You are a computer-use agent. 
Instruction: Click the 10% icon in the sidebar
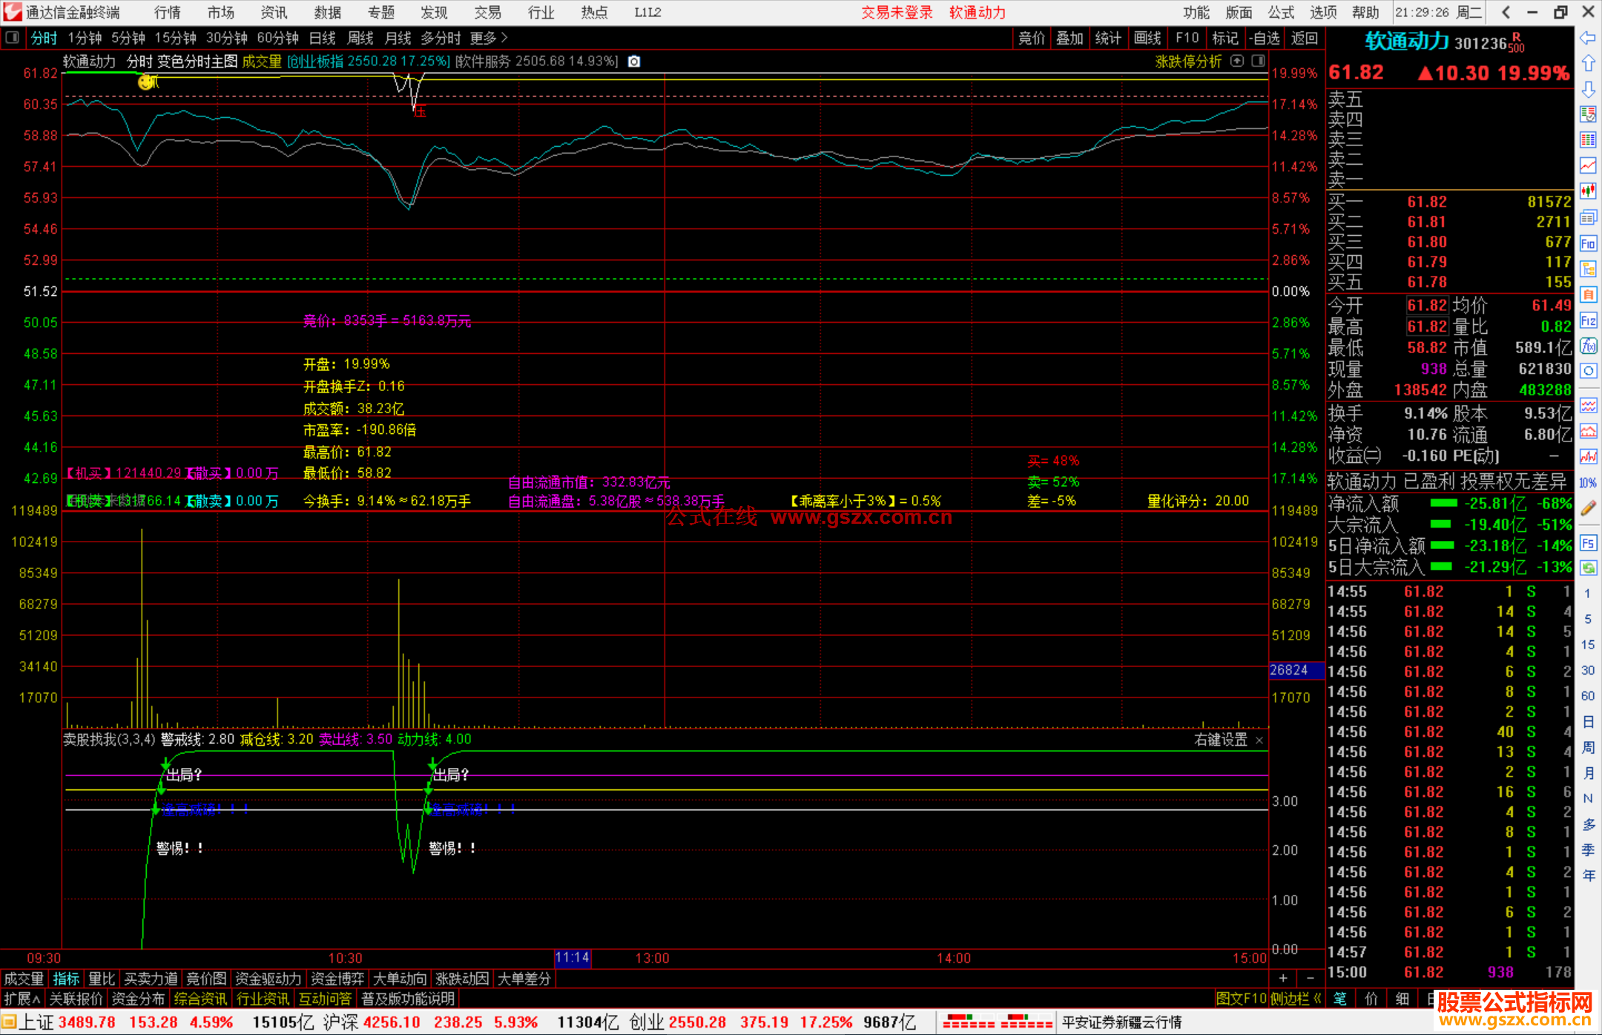pyautogui.click(x=1588, y=482)
